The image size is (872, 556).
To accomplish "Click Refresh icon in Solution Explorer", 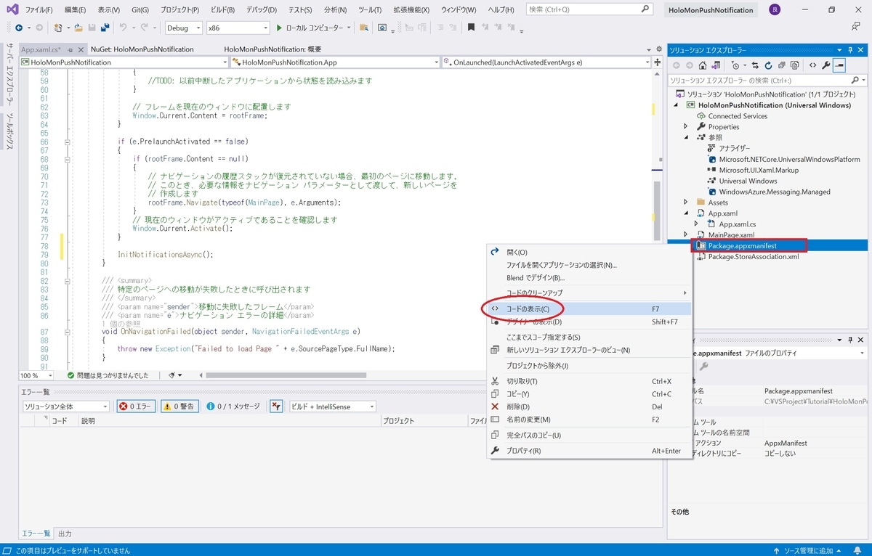I will click(x=767, y=65).
